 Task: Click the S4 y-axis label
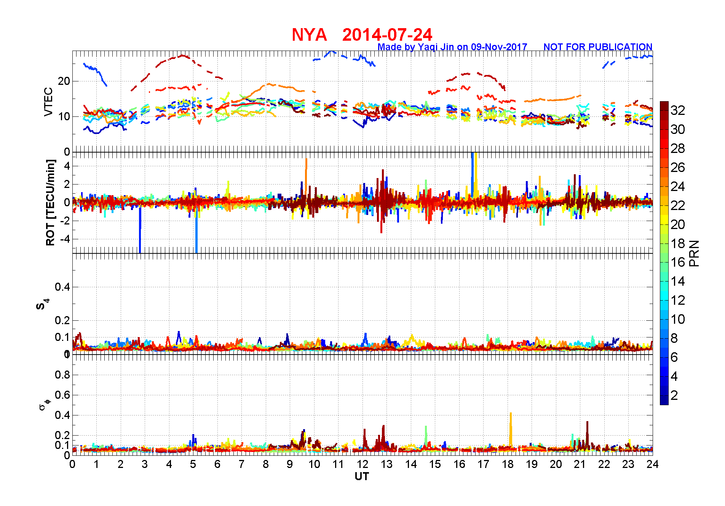point(42,305)
